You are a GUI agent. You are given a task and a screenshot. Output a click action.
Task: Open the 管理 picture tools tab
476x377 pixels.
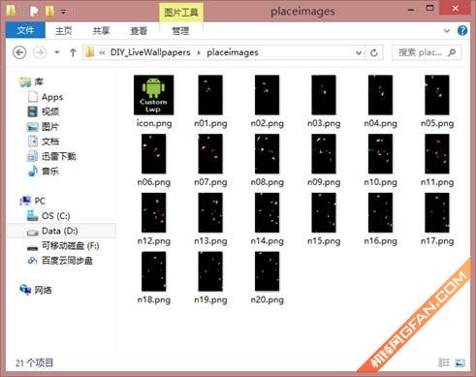pos(180,31)
